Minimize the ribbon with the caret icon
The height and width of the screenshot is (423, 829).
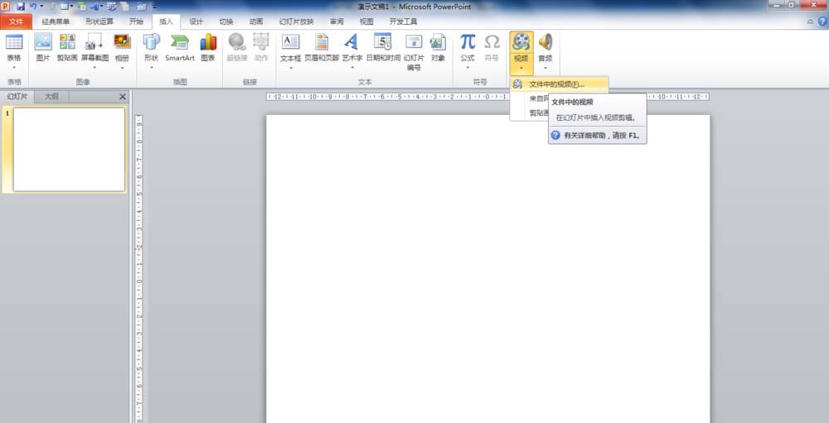[811, 22]
